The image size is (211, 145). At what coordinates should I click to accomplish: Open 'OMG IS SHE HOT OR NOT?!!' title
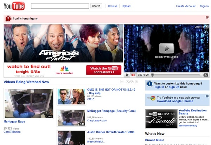click(111, 91)
